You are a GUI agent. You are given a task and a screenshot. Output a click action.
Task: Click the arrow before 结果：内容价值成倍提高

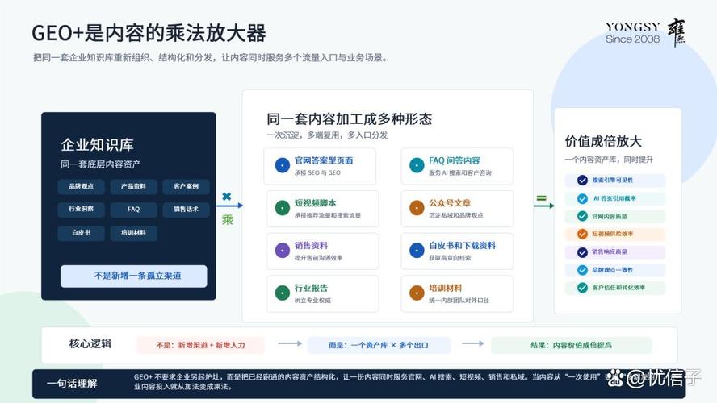(x=473, y=343)
